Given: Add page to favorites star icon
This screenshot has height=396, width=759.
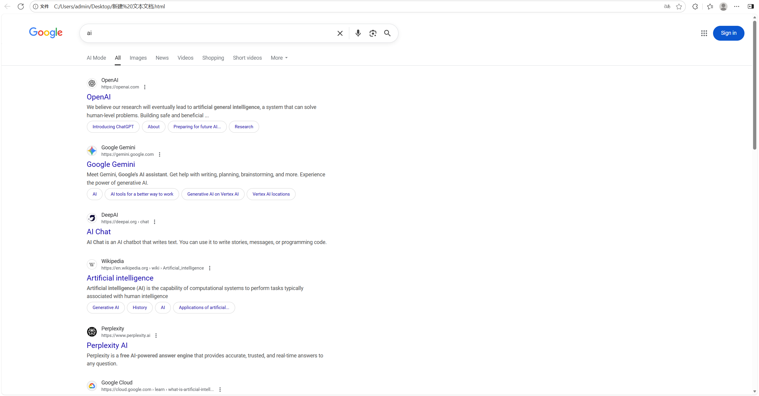Looking at the screenshot, I should point(679,7).
